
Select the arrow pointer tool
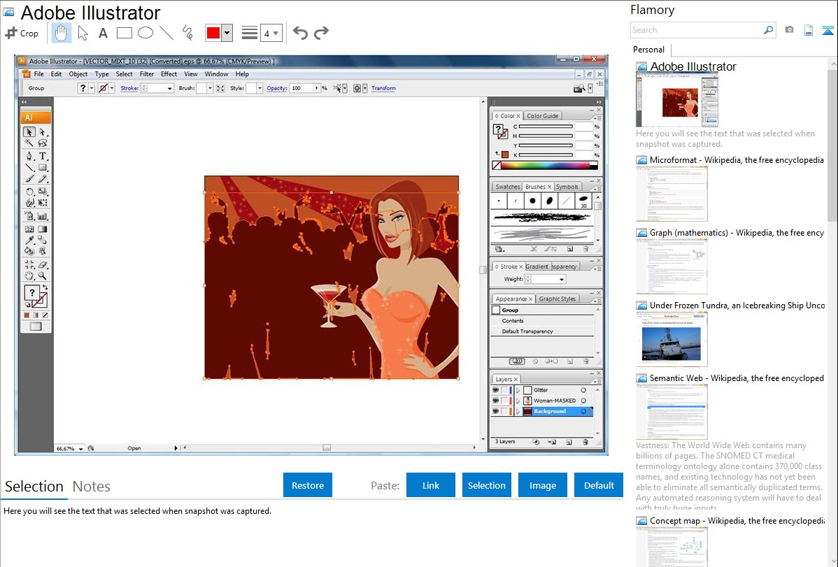(83, 33)
